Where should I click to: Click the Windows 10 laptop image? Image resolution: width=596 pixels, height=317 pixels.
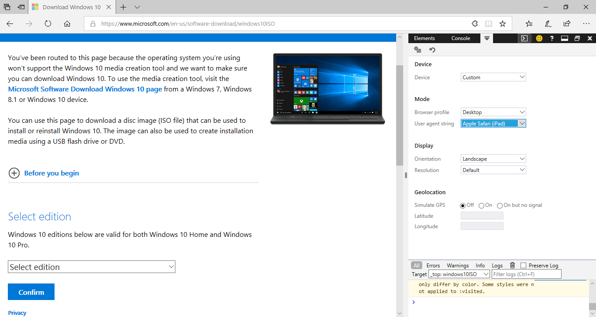[328, 89]
